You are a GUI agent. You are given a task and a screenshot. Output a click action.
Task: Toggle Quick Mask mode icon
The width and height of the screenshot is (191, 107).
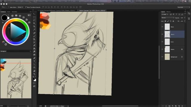[34, 83]
